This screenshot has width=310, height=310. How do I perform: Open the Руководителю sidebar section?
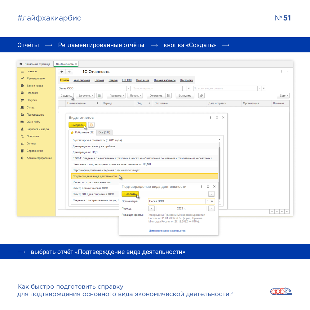(x=36, y=78)
